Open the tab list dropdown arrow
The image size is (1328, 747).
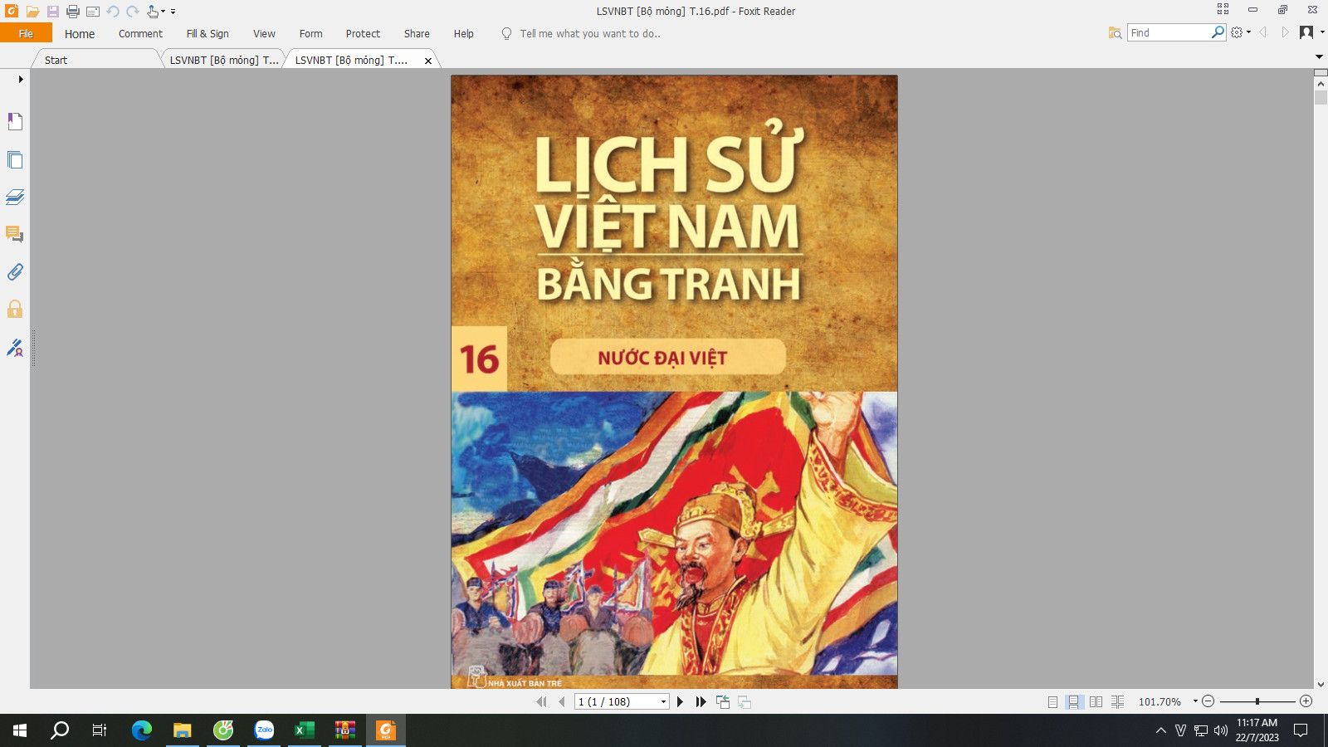tap(1319, 57)
